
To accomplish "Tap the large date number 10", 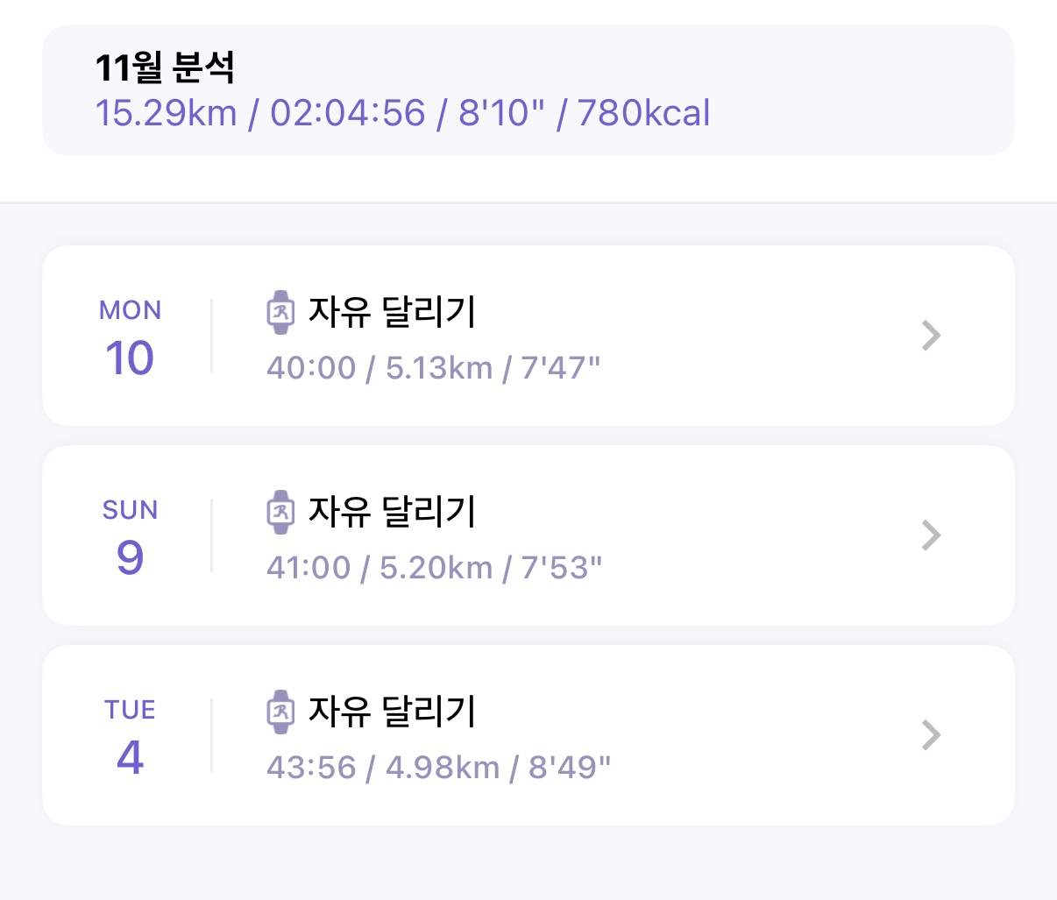I will [x=130, y=358].
